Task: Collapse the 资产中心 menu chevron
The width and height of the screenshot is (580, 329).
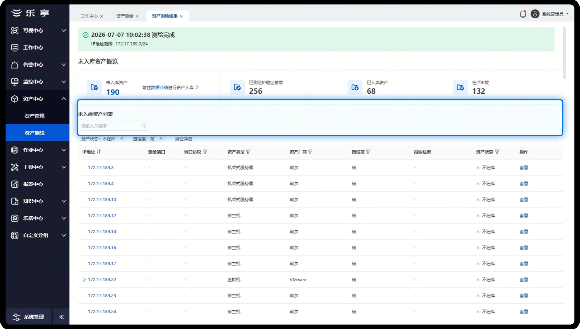Action: [64, 99]
